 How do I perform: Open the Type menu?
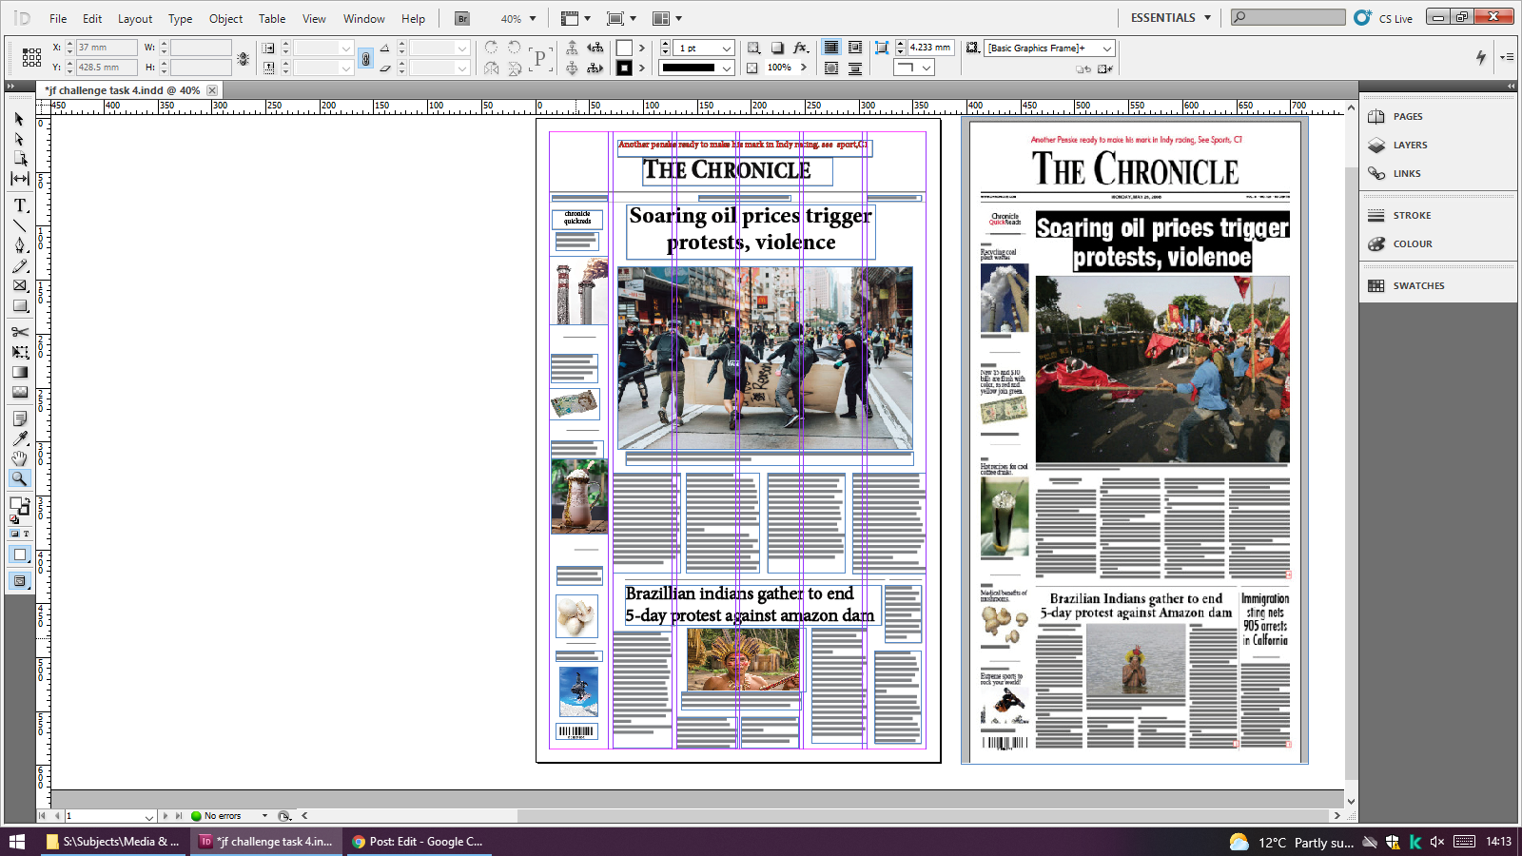(x=180, y=18)
